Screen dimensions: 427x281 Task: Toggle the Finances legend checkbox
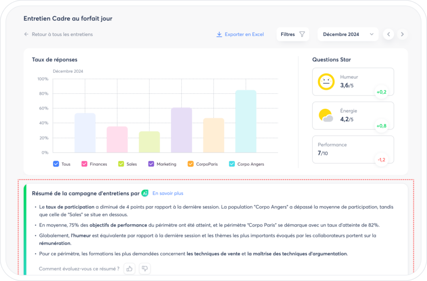[84, 164]
